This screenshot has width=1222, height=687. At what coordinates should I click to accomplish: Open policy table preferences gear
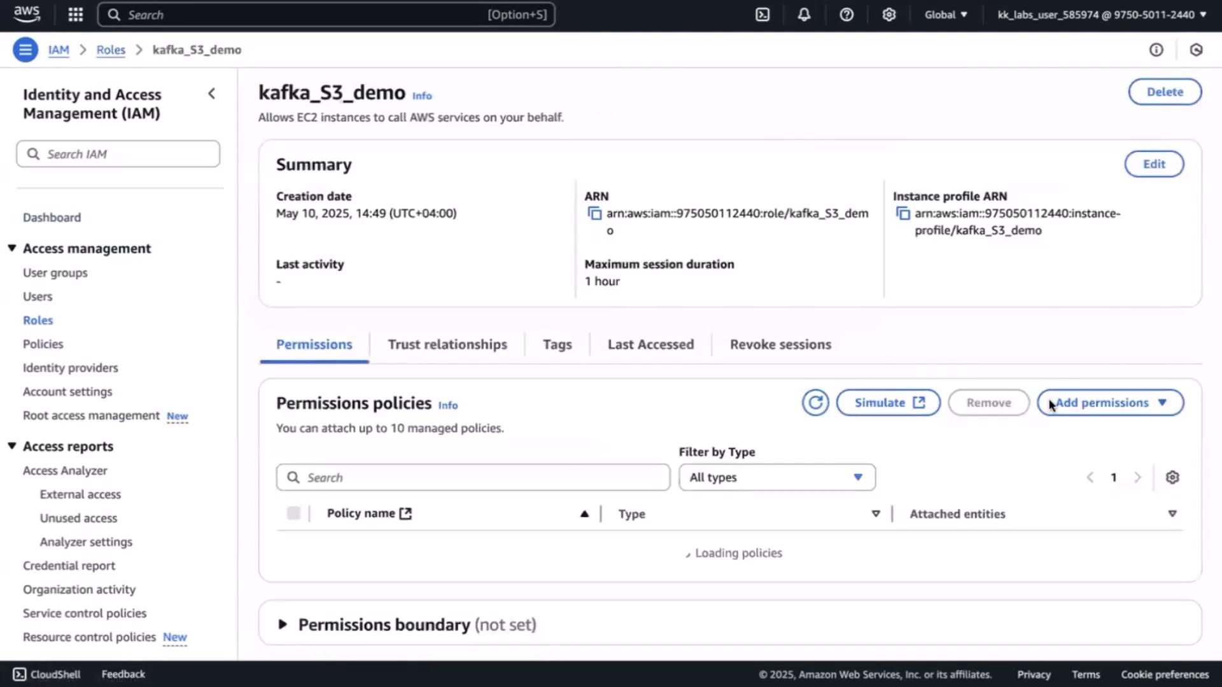click(x=1172, y=478)
